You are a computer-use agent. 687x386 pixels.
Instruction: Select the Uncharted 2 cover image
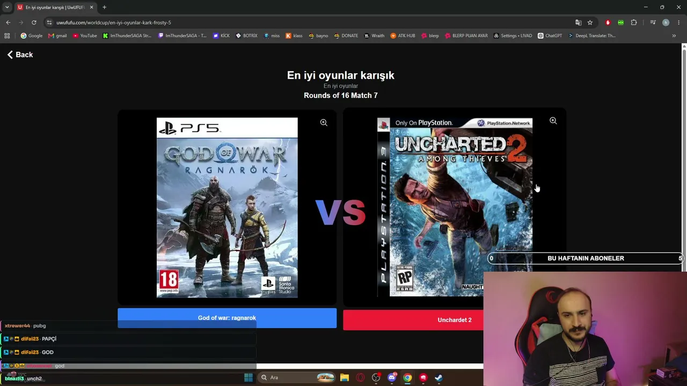[x=455, y=207]
